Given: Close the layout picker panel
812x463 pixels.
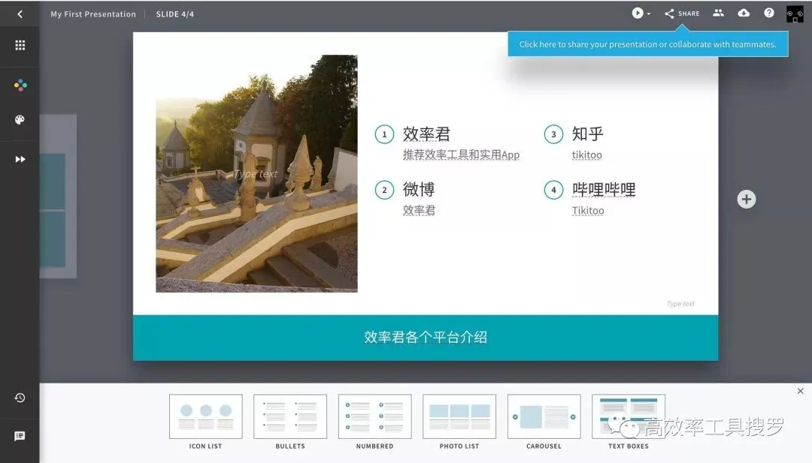Looking at the screenshot, I should 800,391.
